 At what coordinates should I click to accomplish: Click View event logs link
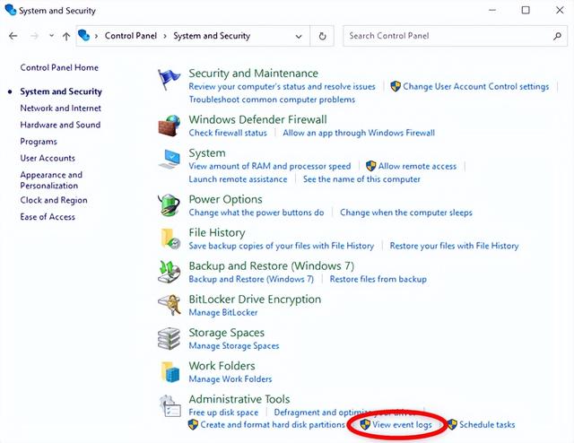[402, 425]
